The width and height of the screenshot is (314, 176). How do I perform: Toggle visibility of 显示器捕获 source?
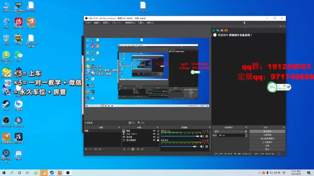click(x=154, y=140)
